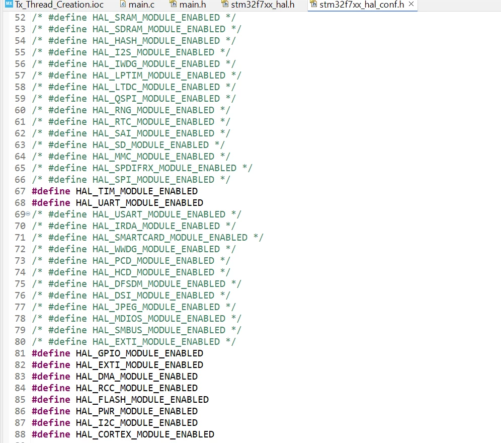This screenshot has width=501, height=443.
Task: Select the stm32f7xx_hal_conf.h tab
Action: point(361,5)
